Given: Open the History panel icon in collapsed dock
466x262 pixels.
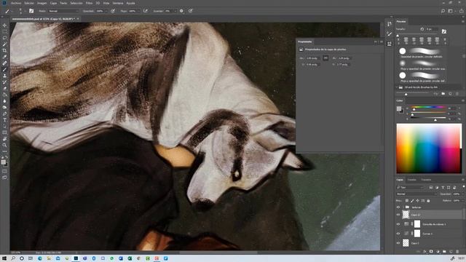Looking at the screenshot, I should click(x=390, y=25).
